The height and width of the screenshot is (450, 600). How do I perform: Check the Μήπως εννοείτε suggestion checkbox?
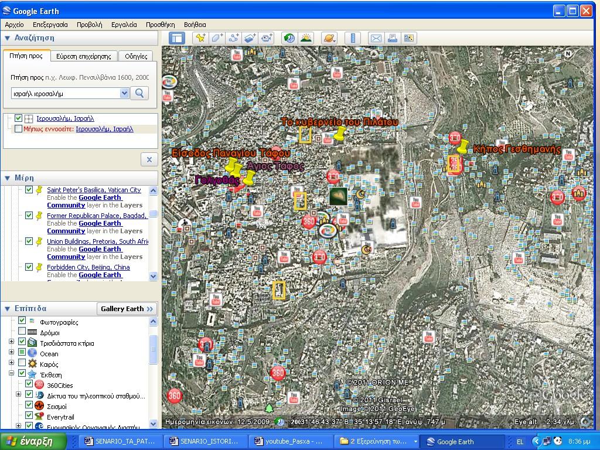point(18,128)
